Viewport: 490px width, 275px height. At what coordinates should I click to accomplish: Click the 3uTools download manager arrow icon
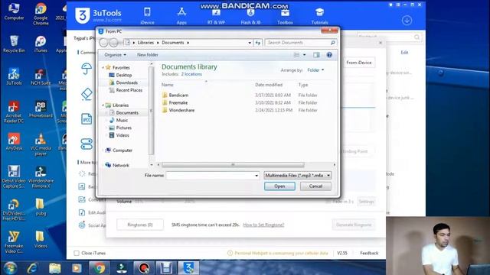(x=407, y=21)
